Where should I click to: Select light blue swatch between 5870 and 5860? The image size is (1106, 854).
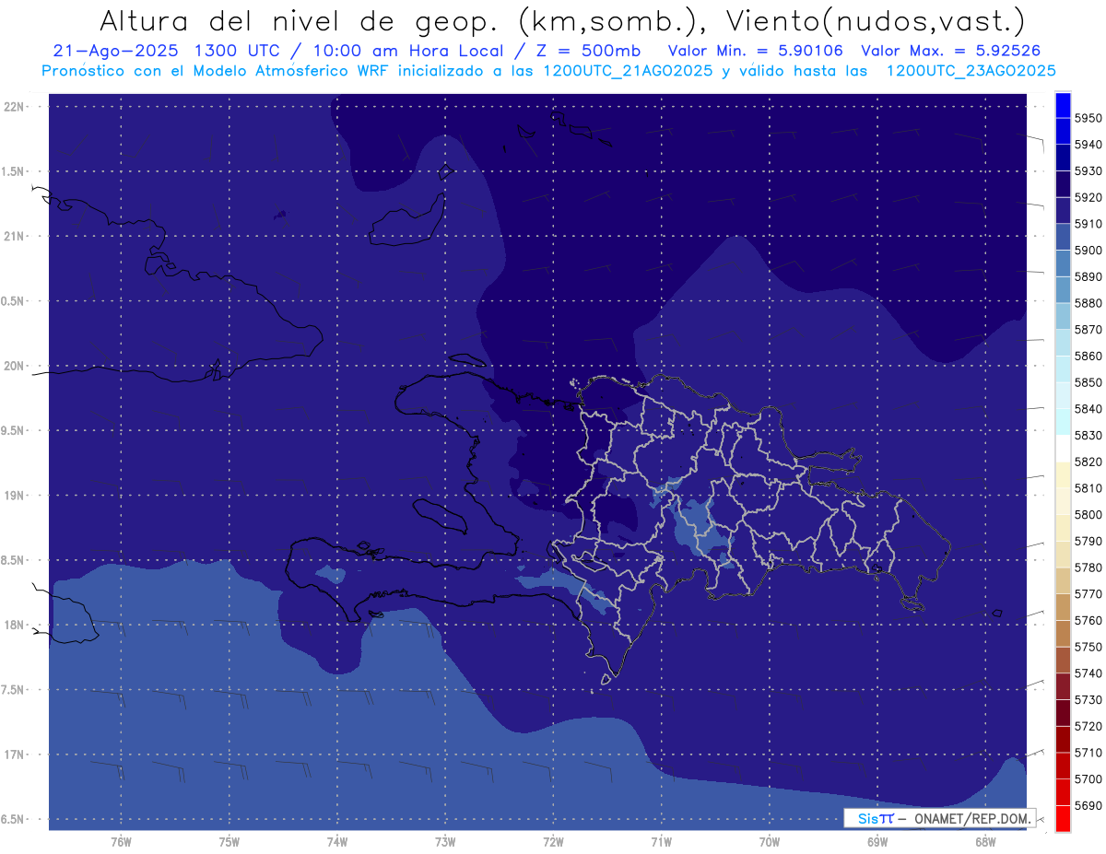click(1063, 343)
